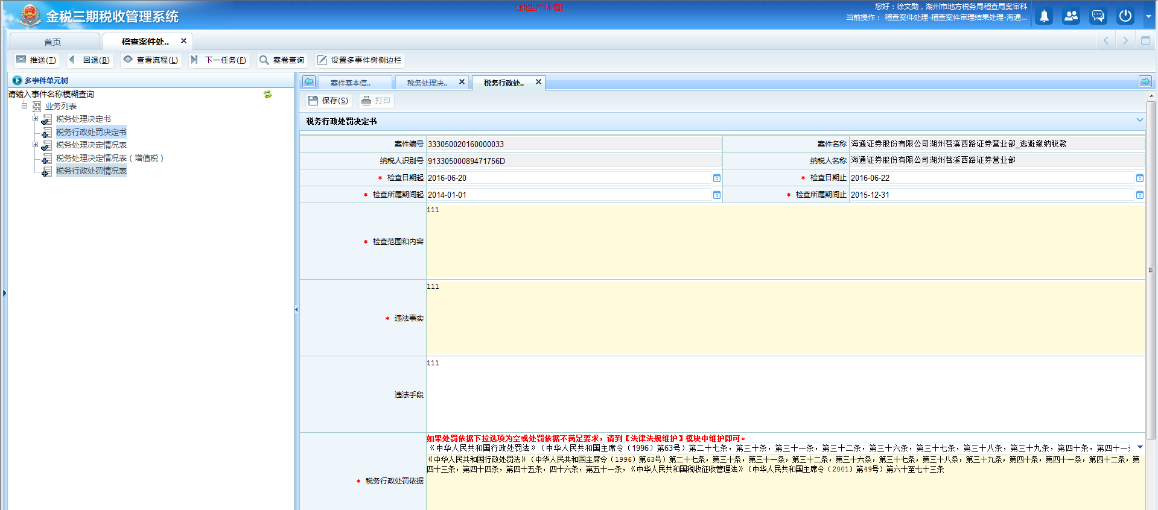
Task: Click the event name fuzzy search field
Action: (x=133, y=94)
